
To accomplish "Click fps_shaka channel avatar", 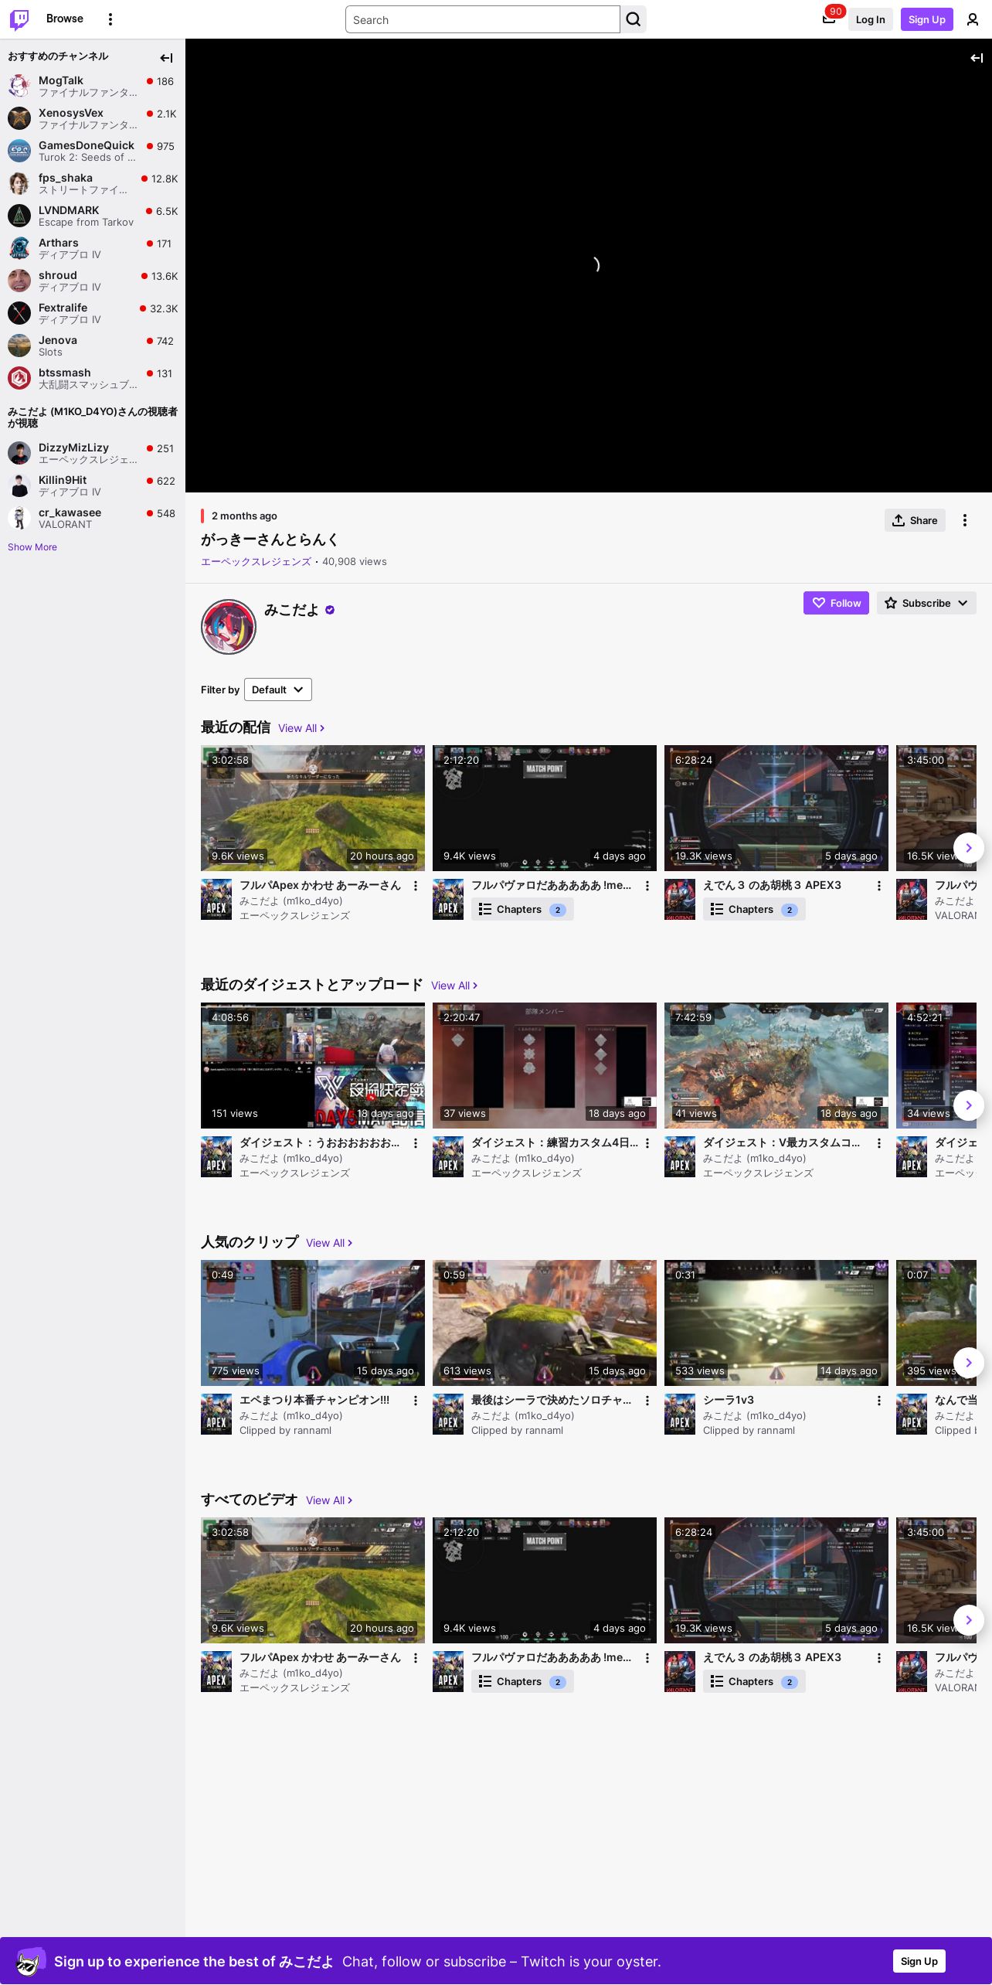I will pos(19,183).
